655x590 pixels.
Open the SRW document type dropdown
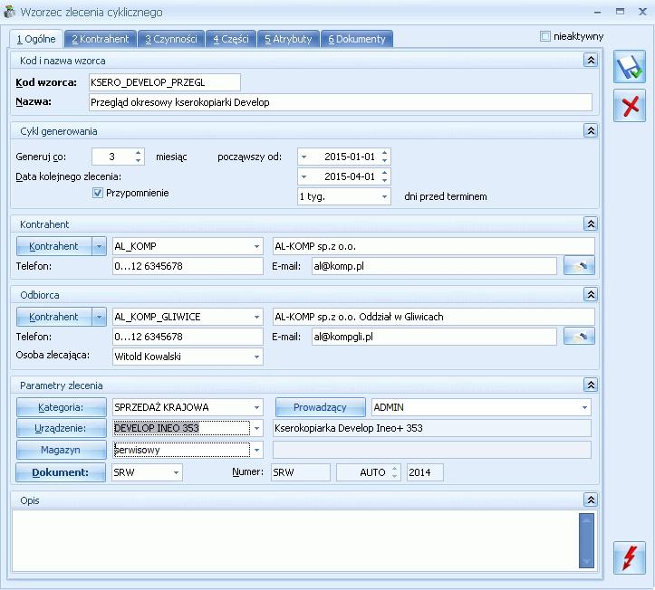176,472
